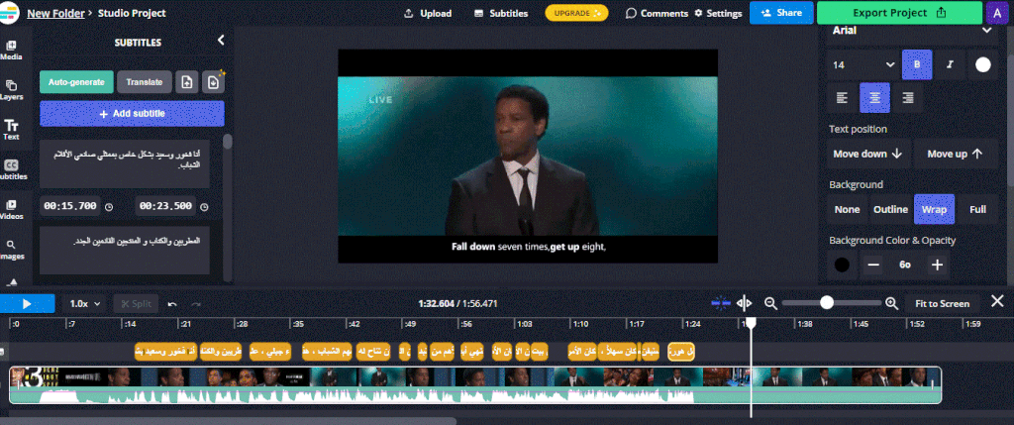Select the last highlighted subtitle clip on timeline
This screenshot has width=1014, height=425.
(681, 352)
